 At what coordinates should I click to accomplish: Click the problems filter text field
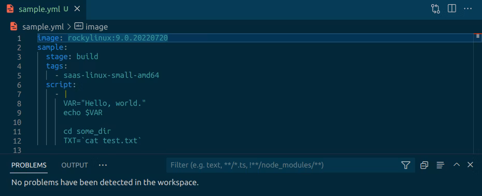pos(283,165)
